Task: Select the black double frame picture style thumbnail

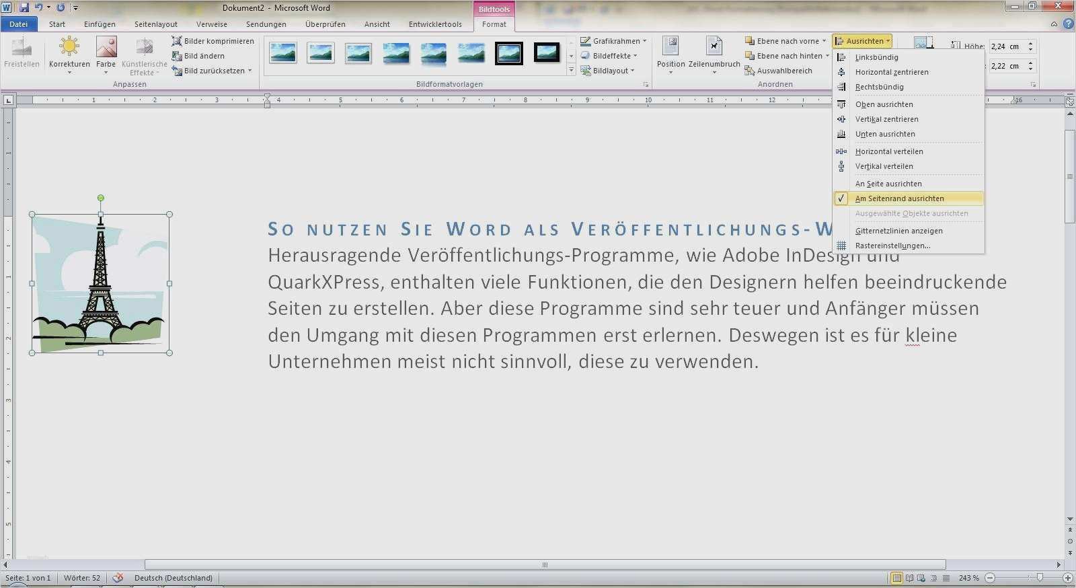Action: tap(509, 53)
